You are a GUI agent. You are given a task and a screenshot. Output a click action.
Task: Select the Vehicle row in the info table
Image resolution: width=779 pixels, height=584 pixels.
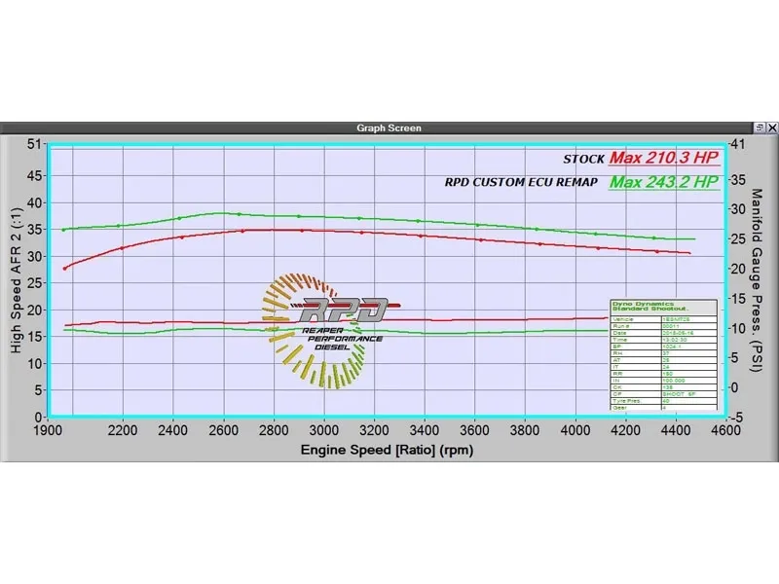coord(662,317)
